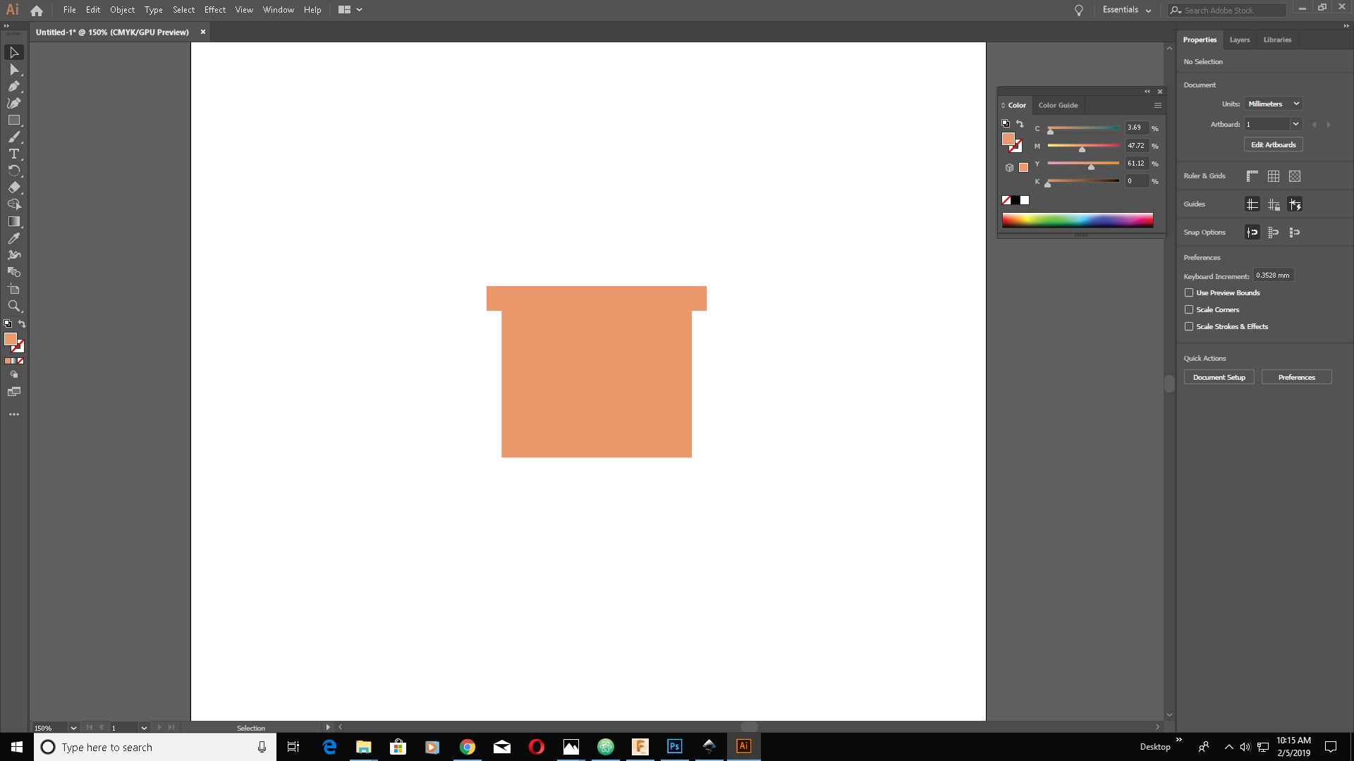Enable Scale Corners checkbox
This screenshot has width=1354, height=761.
[1189, 309]
